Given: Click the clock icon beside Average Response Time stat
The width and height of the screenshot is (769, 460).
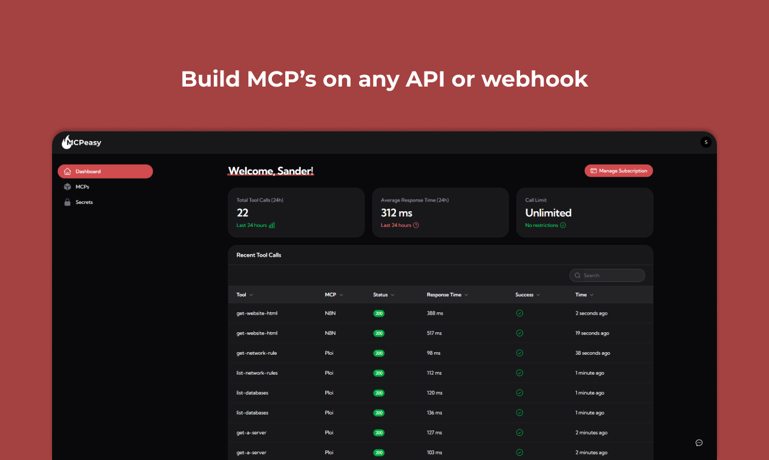Looking at the screenshot, I should pos(417,225).
